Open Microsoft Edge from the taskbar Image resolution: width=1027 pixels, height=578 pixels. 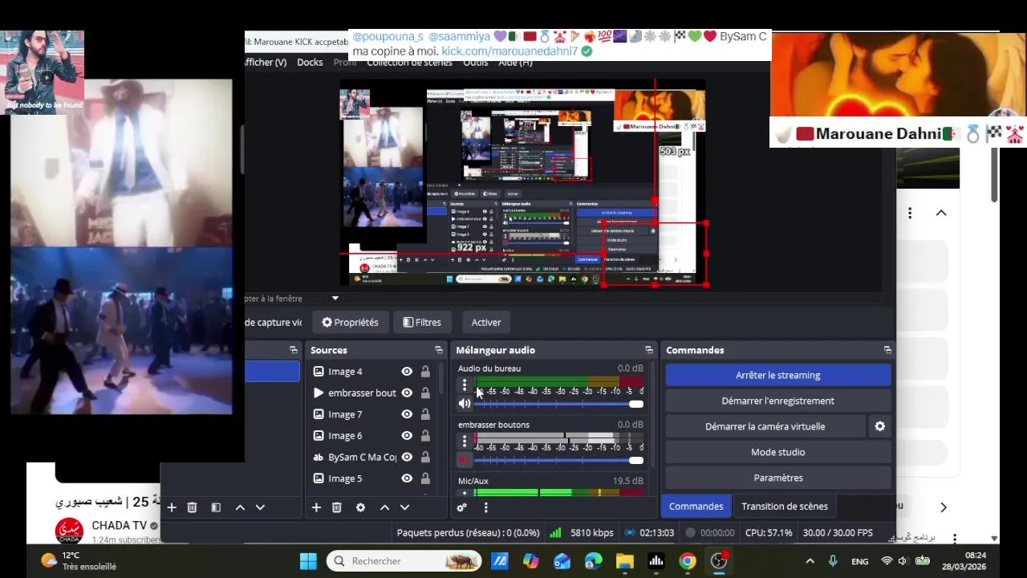coord(594,561)
